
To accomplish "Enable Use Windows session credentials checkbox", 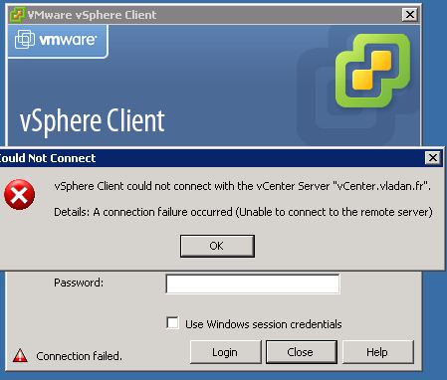I will 172,323.
